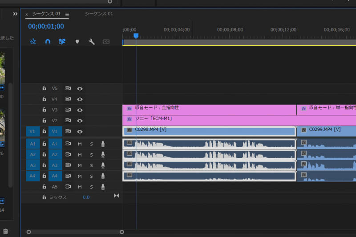Toggle sync lock for V5

click(68, 88)
